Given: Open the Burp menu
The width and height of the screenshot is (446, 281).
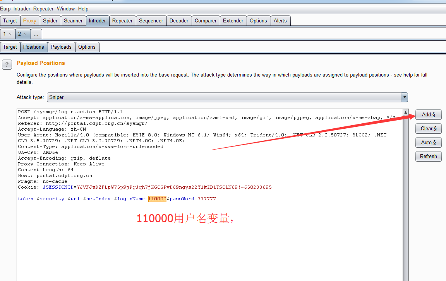Looking at the screenshot, I should pos(5,9).
